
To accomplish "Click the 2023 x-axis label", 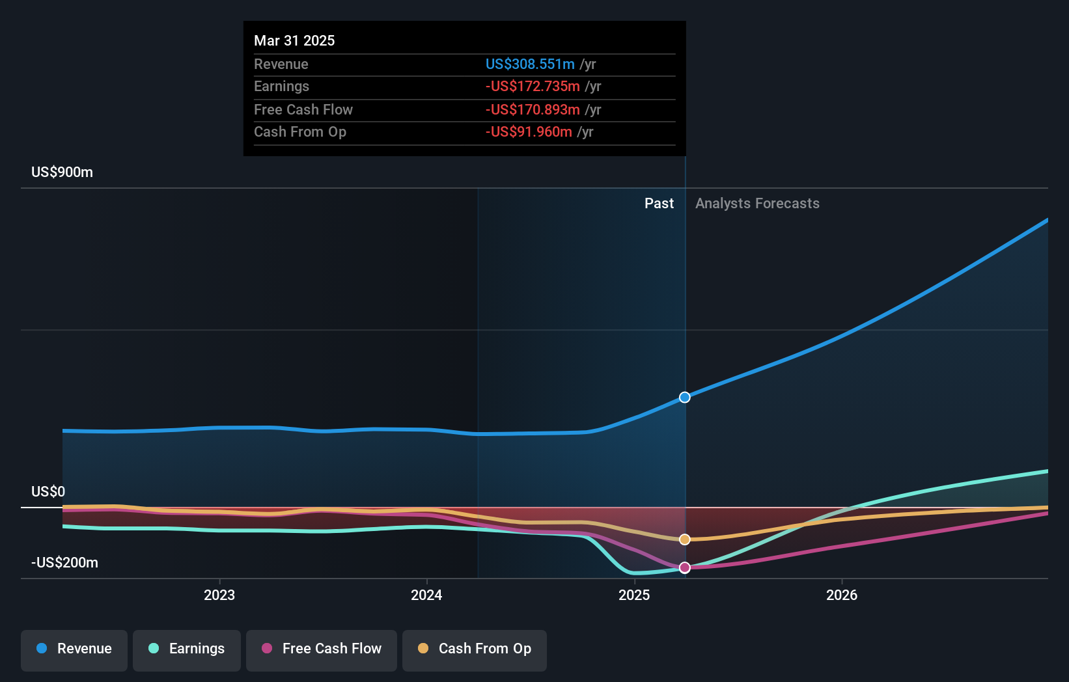I will [219, 595].
